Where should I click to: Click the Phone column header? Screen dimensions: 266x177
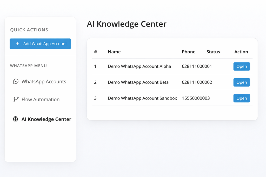coord(189,52)
